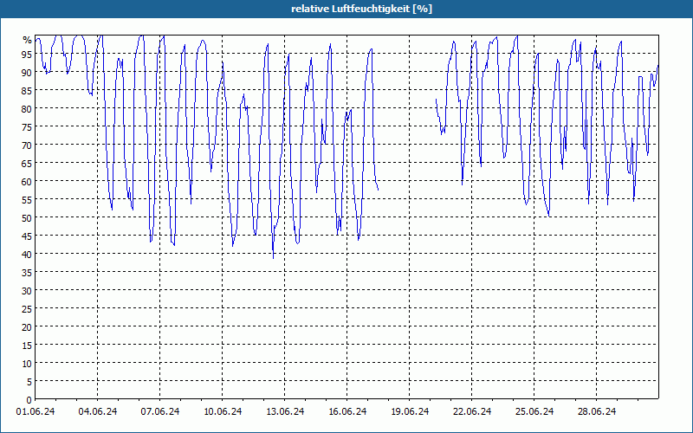Select the 13.06.24 date label
Image resolution: width=693 pixels, height=433 pixels.
point(285,411)
